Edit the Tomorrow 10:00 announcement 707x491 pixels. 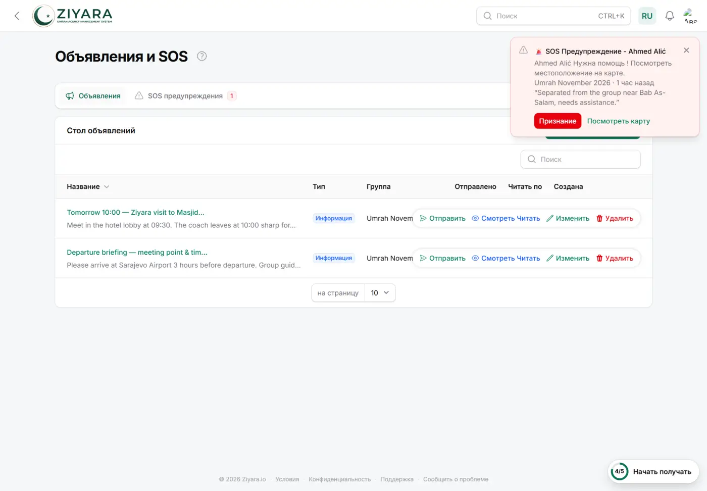568,218
